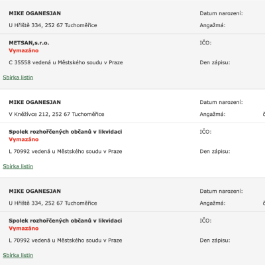Click MIKE OGANESJAN name above METSAN record
Image resolution: width=265 pixels, height=265 pixels.
coord(34,13)
